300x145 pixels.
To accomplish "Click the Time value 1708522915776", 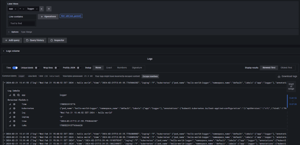I will [67, 104].
